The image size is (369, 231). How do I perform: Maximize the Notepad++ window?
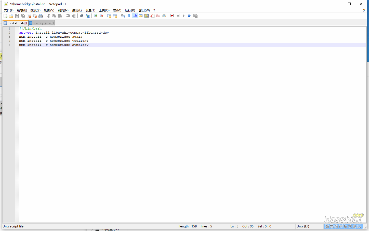(x=349, y=4)
